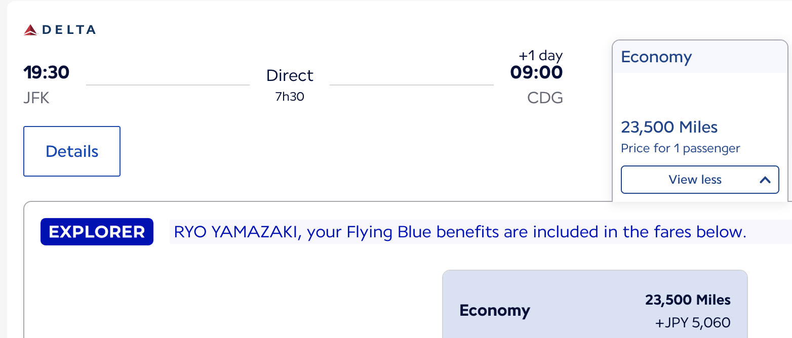The width and height of the screenshot is (792, 338).
Task: Click the chevron-up arrow beside View less
Action: click(765, 180)
